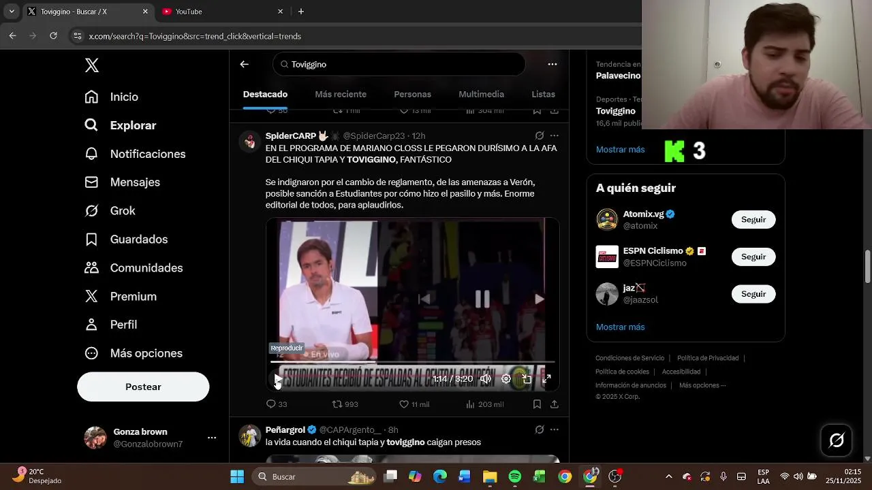This screenshot has width=872, height=490.
Task: Click Mostrar más under A quién seguir
Action: [620, 327]
